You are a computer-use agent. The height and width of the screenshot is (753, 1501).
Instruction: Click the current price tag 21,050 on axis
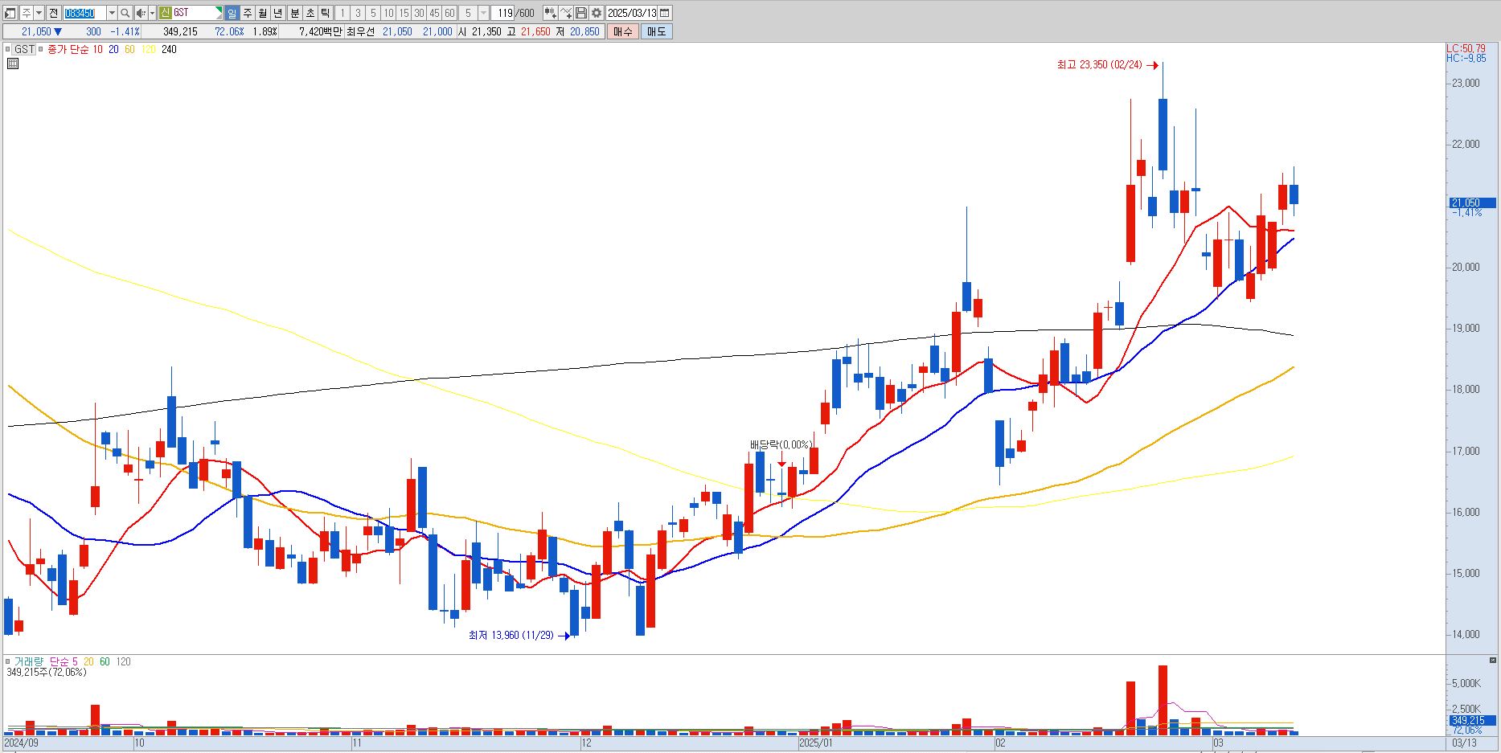(x=1472, y=203)
